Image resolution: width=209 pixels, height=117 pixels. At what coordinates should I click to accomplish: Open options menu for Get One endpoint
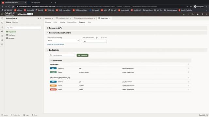[188, 82]
